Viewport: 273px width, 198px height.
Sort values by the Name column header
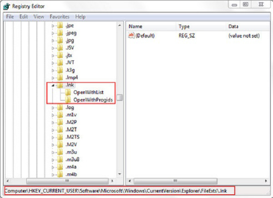(150, 26)
